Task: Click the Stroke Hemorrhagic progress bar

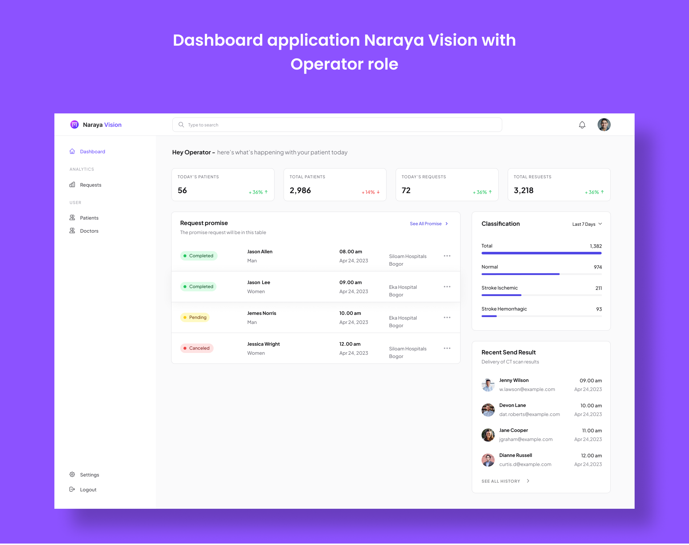Action: point(541,316)
